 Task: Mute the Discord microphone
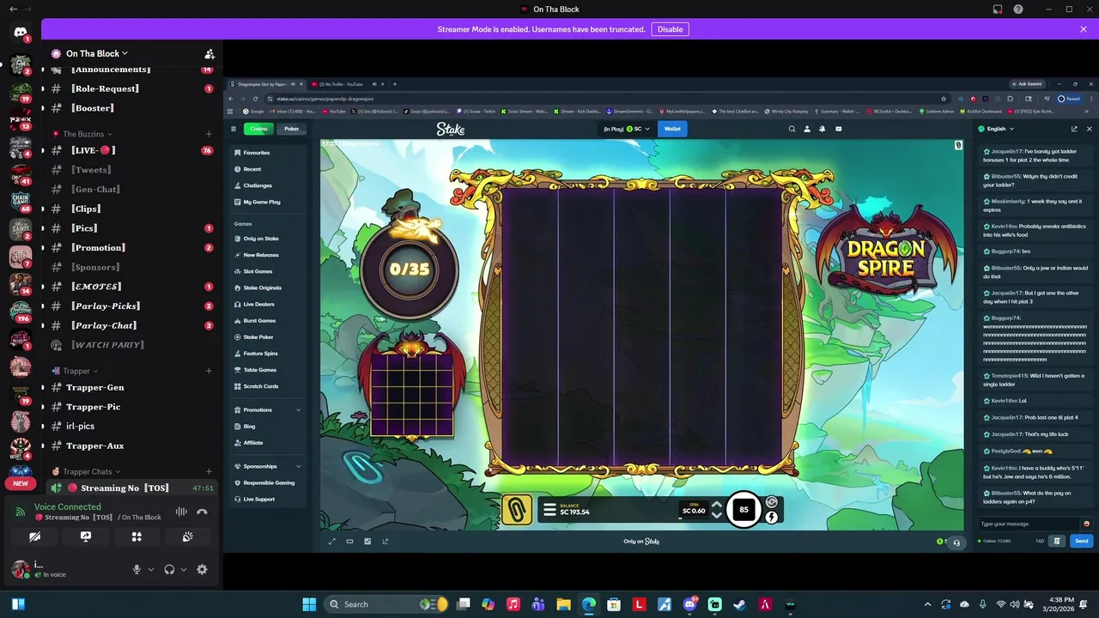pos(136,569)
